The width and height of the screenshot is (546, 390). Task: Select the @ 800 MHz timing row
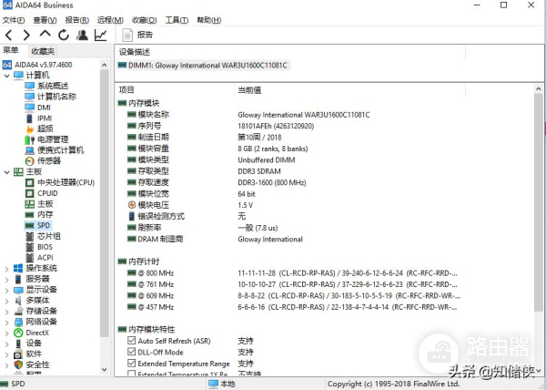point(292,273)
